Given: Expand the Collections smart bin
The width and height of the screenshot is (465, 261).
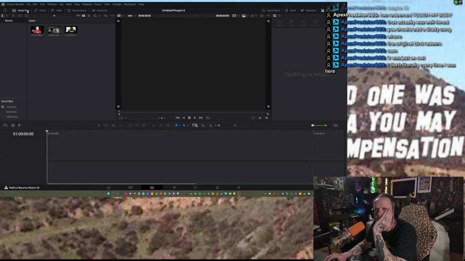Looking at the screenshot, I should pos(3,117).
